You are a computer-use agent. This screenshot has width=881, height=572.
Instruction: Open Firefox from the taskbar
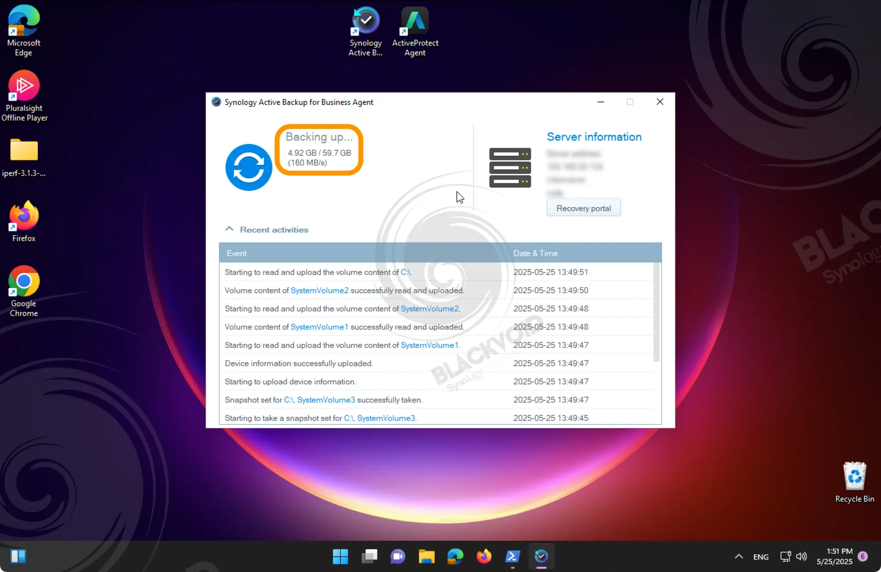[484, 556]
